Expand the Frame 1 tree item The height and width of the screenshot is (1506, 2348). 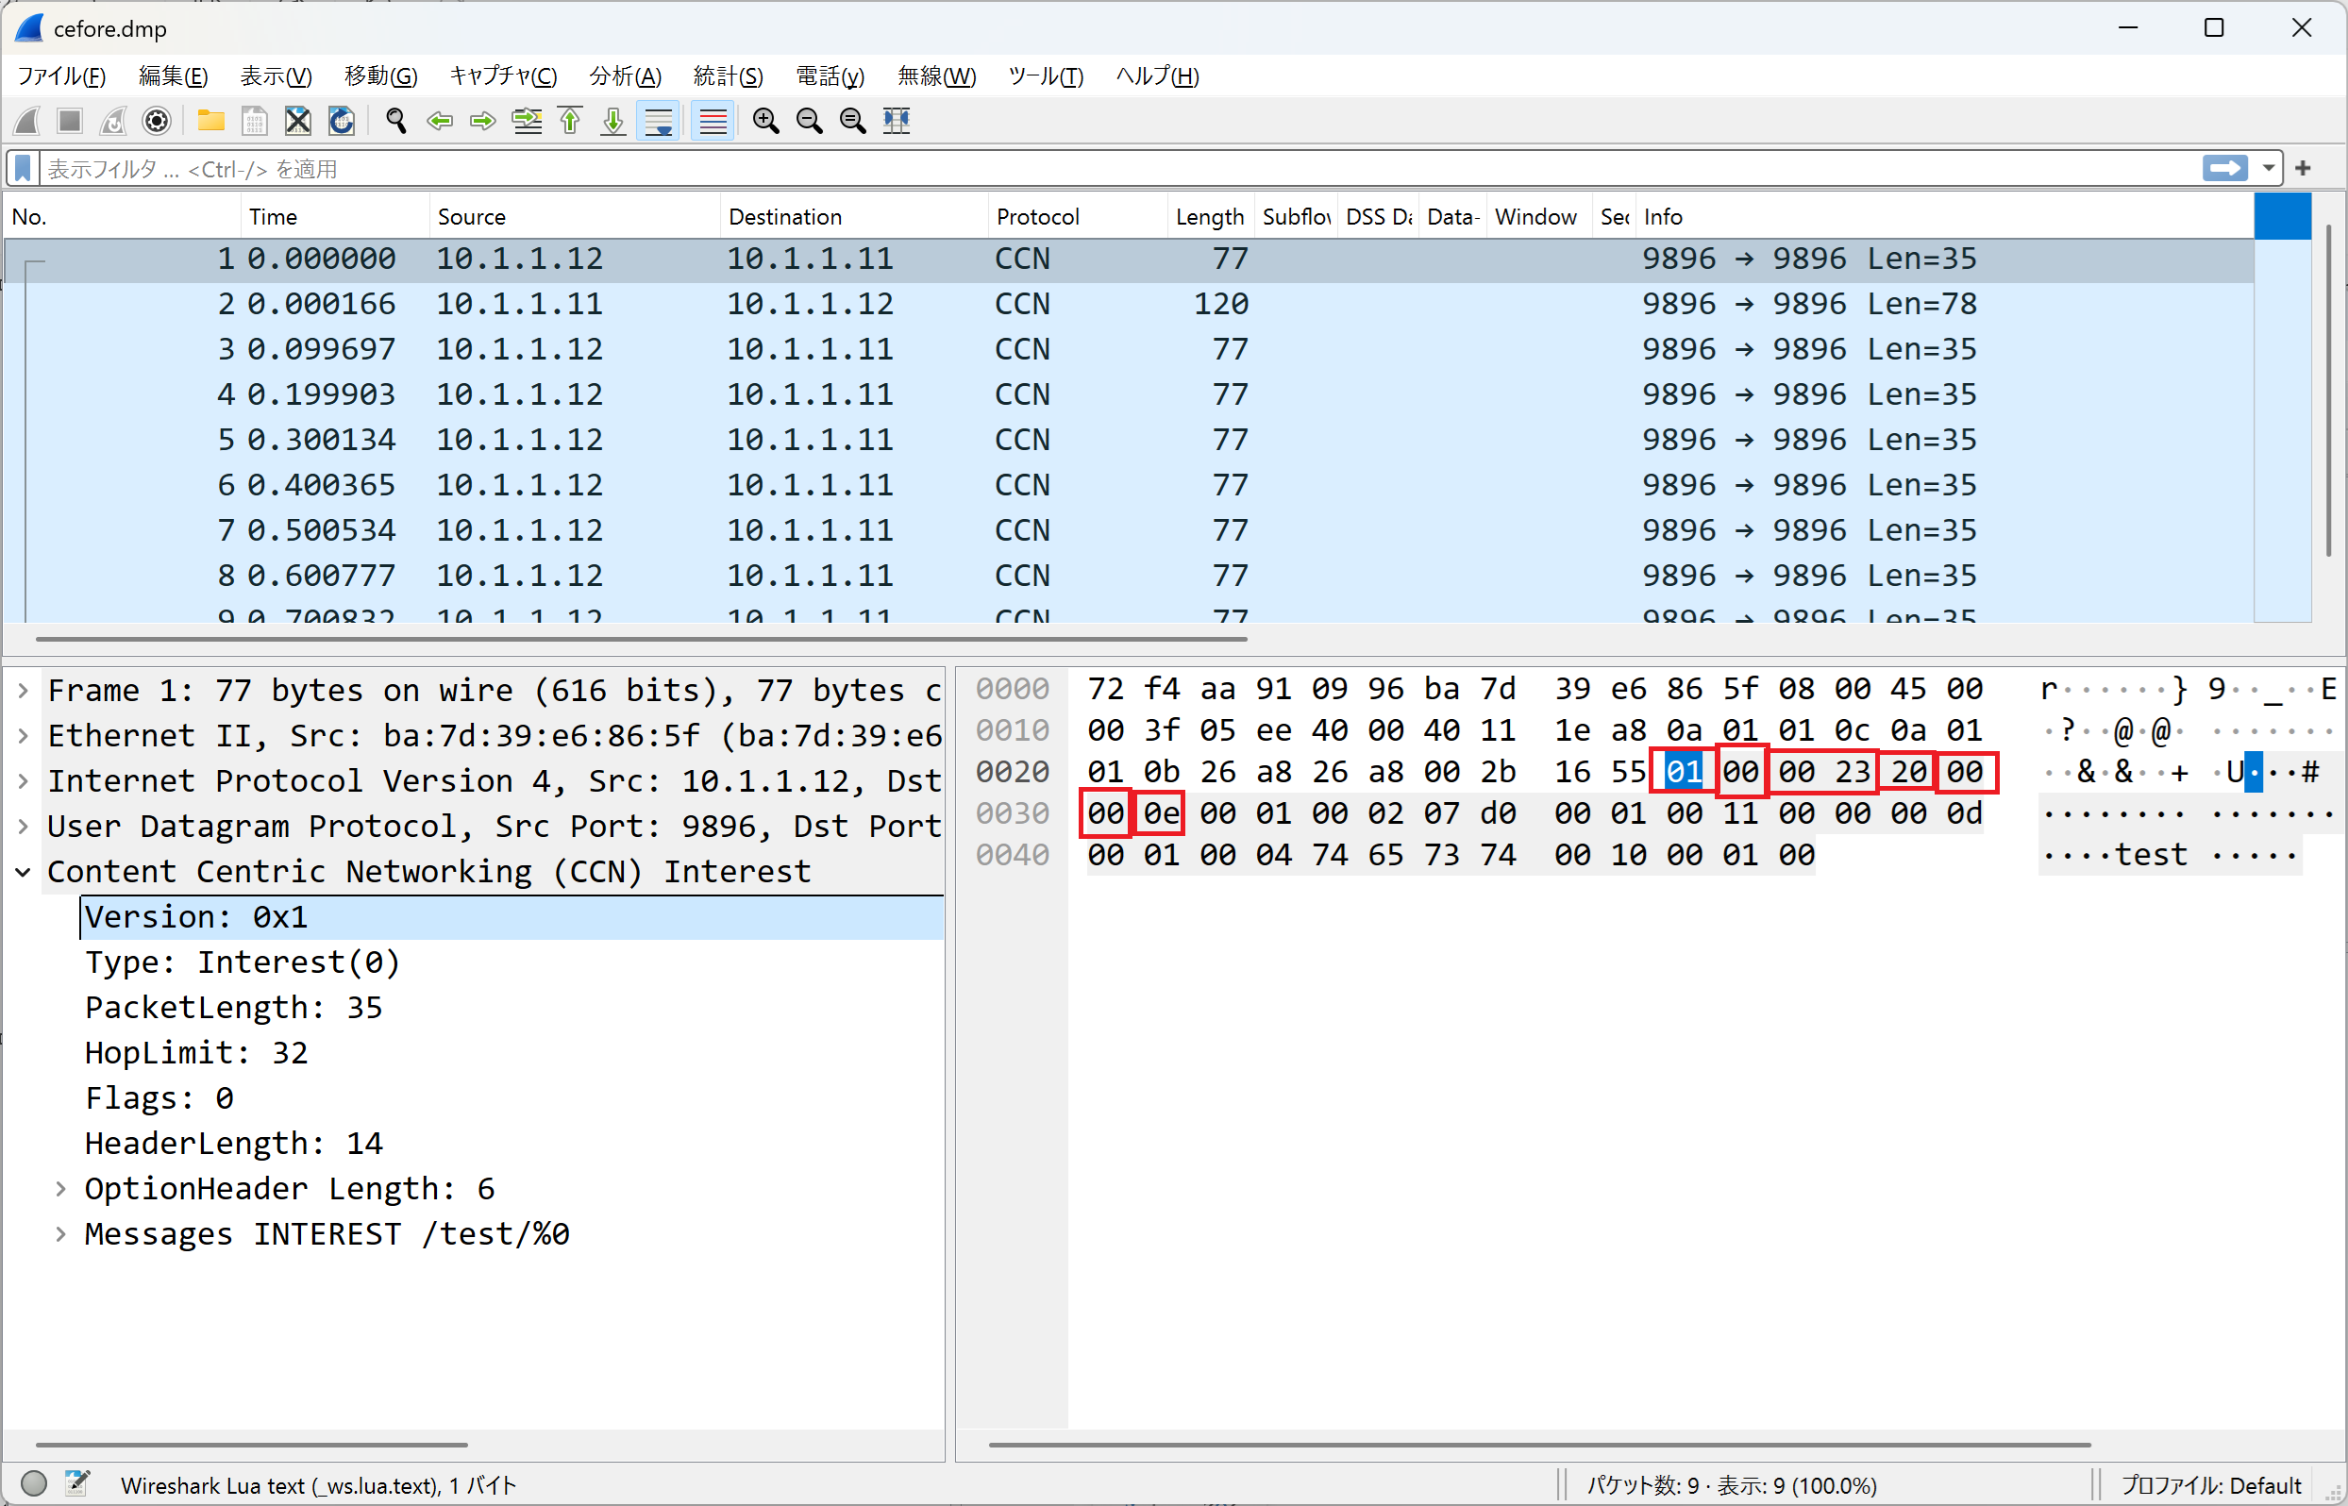pyautogui.click(x=23, y=691)
